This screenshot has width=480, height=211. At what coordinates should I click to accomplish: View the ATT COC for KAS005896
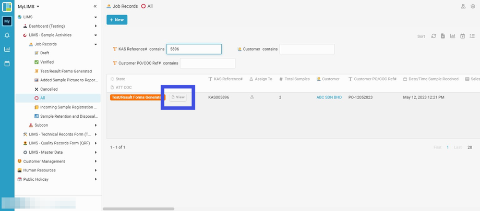pos(178,97)
